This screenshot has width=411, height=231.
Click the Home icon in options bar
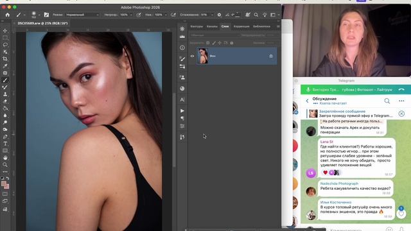[8, 15]
